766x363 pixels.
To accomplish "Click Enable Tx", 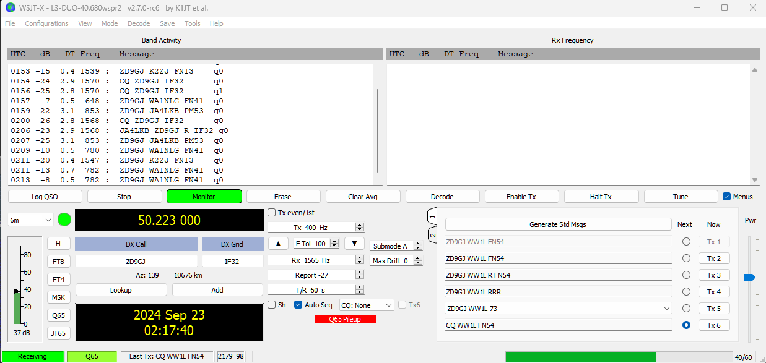I will [521, 197].
